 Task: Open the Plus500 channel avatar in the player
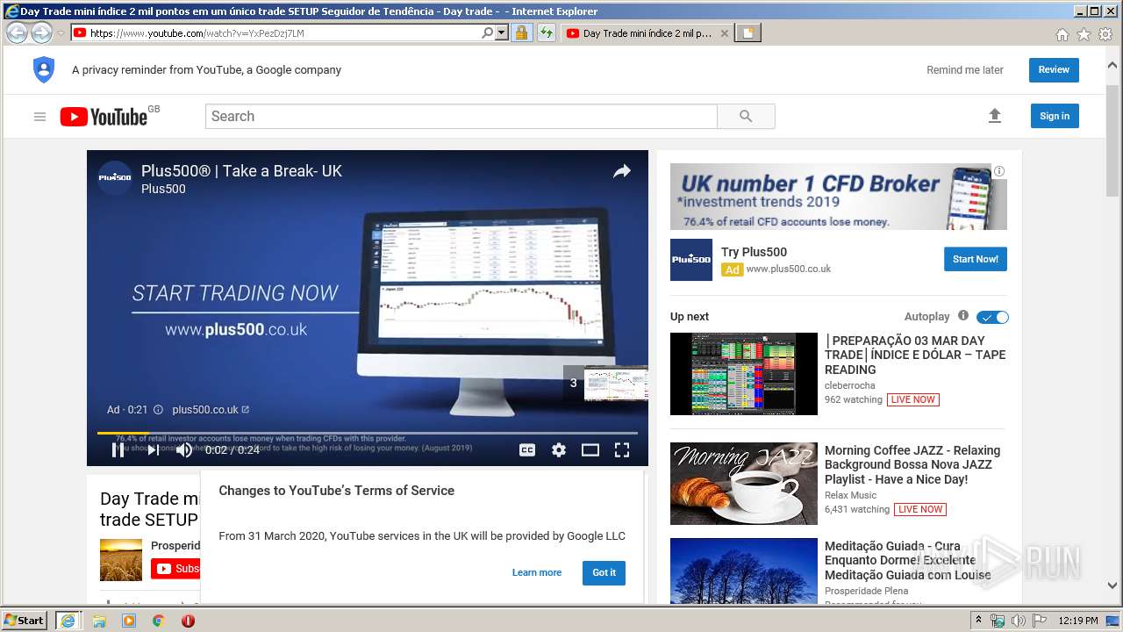tap(114, 178)
